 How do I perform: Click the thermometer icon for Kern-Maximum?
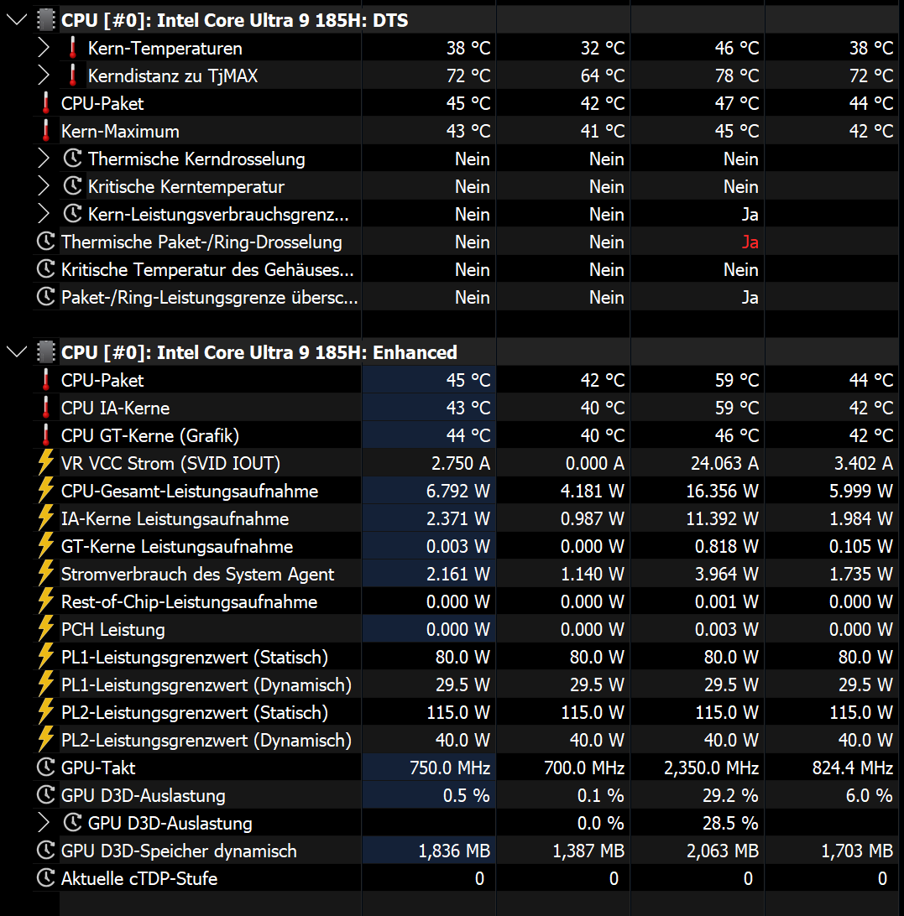(45, 131)
